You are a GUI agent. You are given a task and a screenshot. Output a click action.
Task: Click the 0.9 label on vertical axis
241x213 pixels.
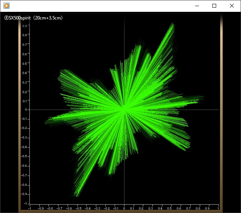(24, 26)
